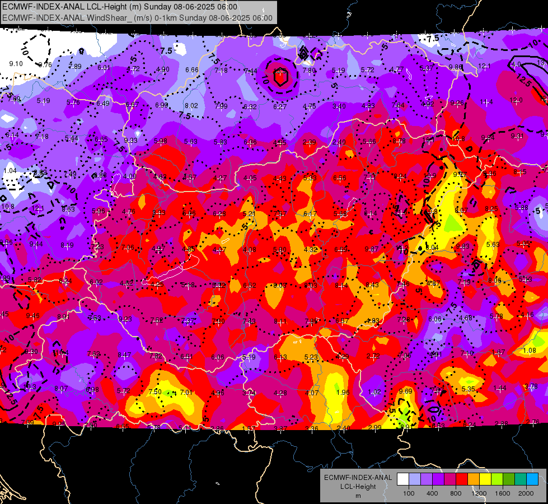Screen dimensions: 548x504
Task: Click the wind shear value 8.78
Action: 399,141
